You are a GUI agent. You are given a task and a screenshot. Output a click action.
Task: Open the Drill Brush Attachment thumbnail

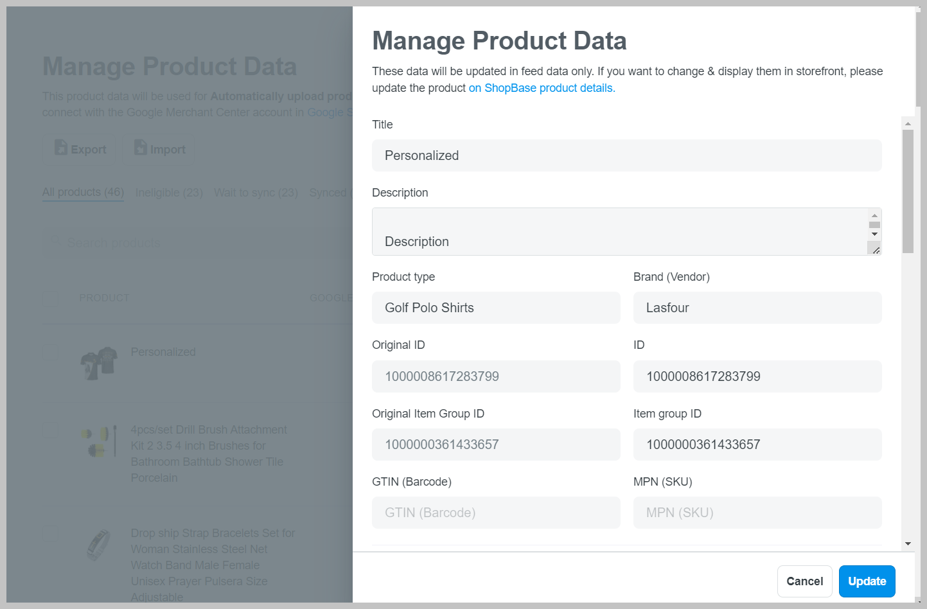click(99, 441)
